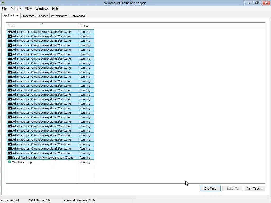This screenshot has width=271, height=203.
Task: Open the Help menu
Action: [55, 9]
